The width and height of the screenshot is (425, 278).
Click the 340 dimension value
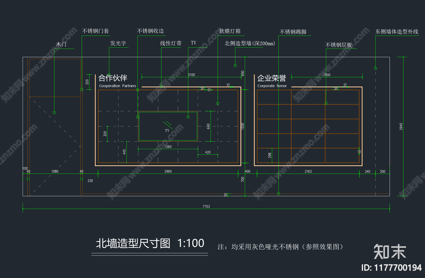[x=367, y=171]
